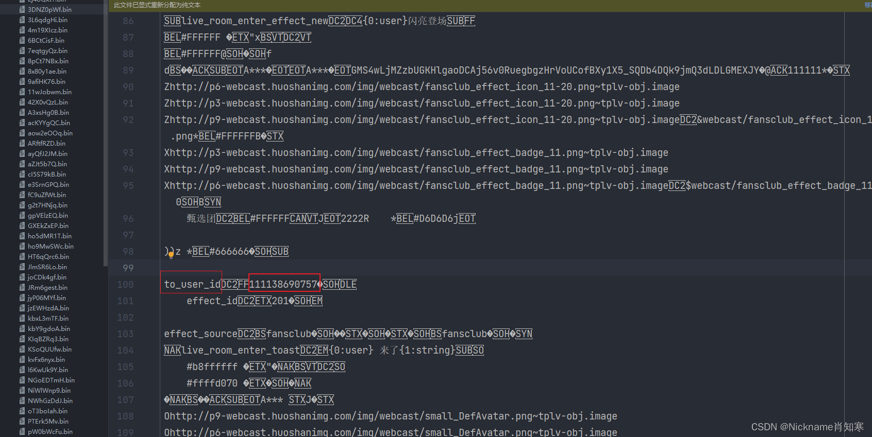Click the file icon beside kbxL3mTF.bin
Viewport: 872px width, 437px height.
point(22,318)
